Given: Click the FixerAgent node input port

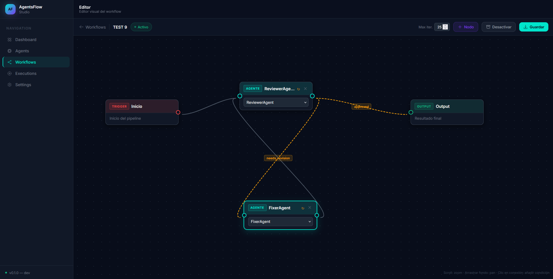Looking at the screenshot, I should [x=244, y=215].
